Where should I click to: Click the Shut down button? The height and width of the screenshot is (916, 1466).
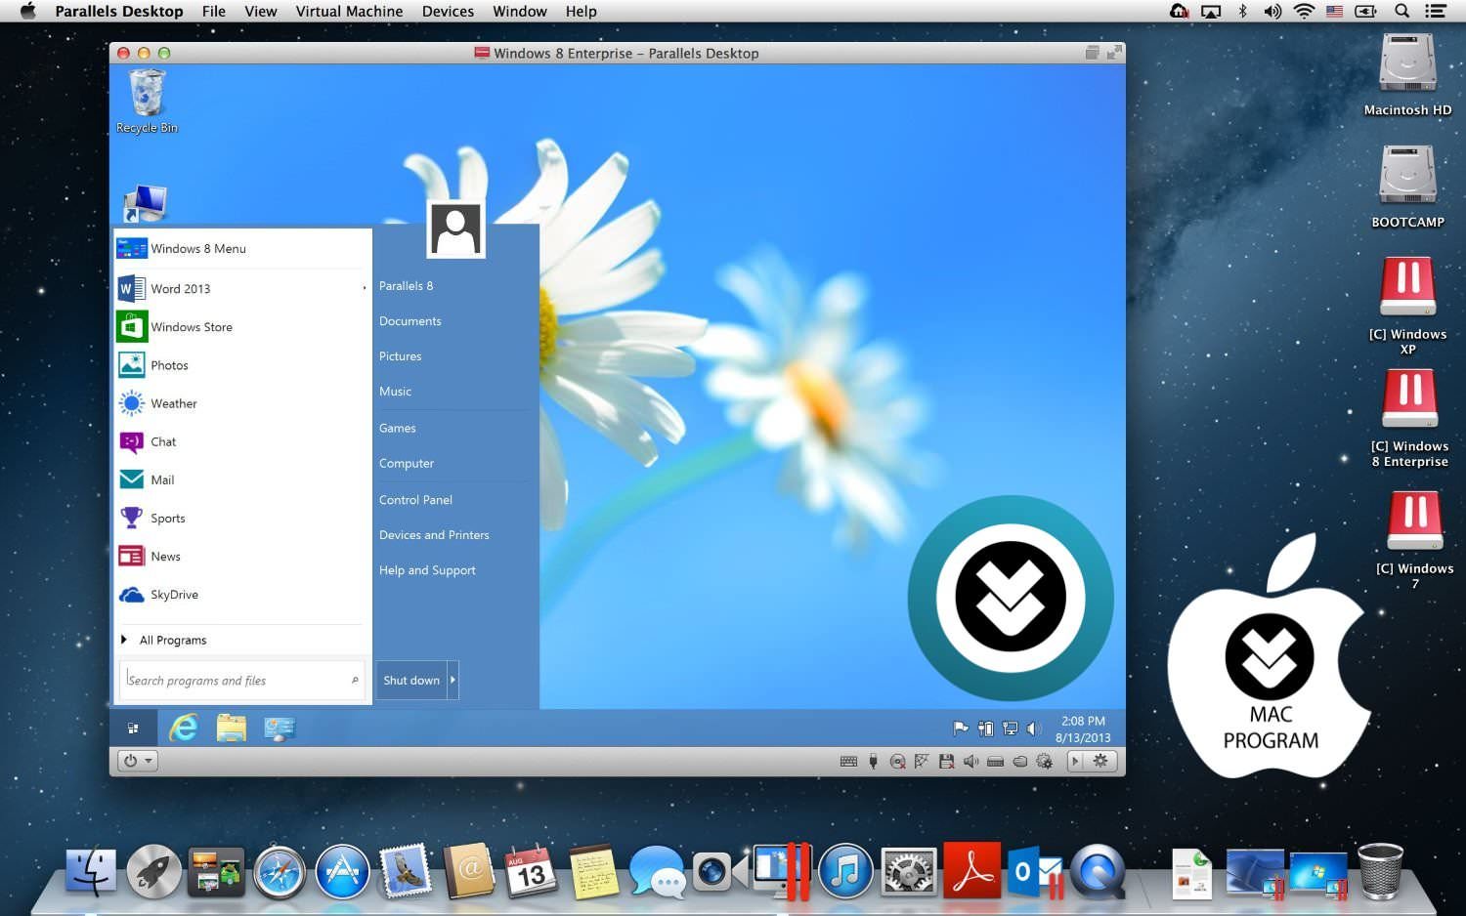[411, 680]
